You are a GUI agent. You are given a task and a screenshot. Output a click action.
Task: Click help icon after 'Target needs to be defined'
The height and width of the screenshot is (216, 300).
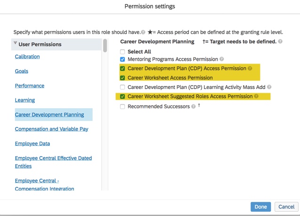(280, 41)
